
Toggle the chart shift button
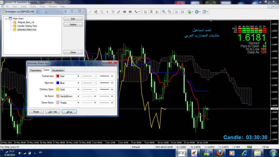tap(182, 12)
